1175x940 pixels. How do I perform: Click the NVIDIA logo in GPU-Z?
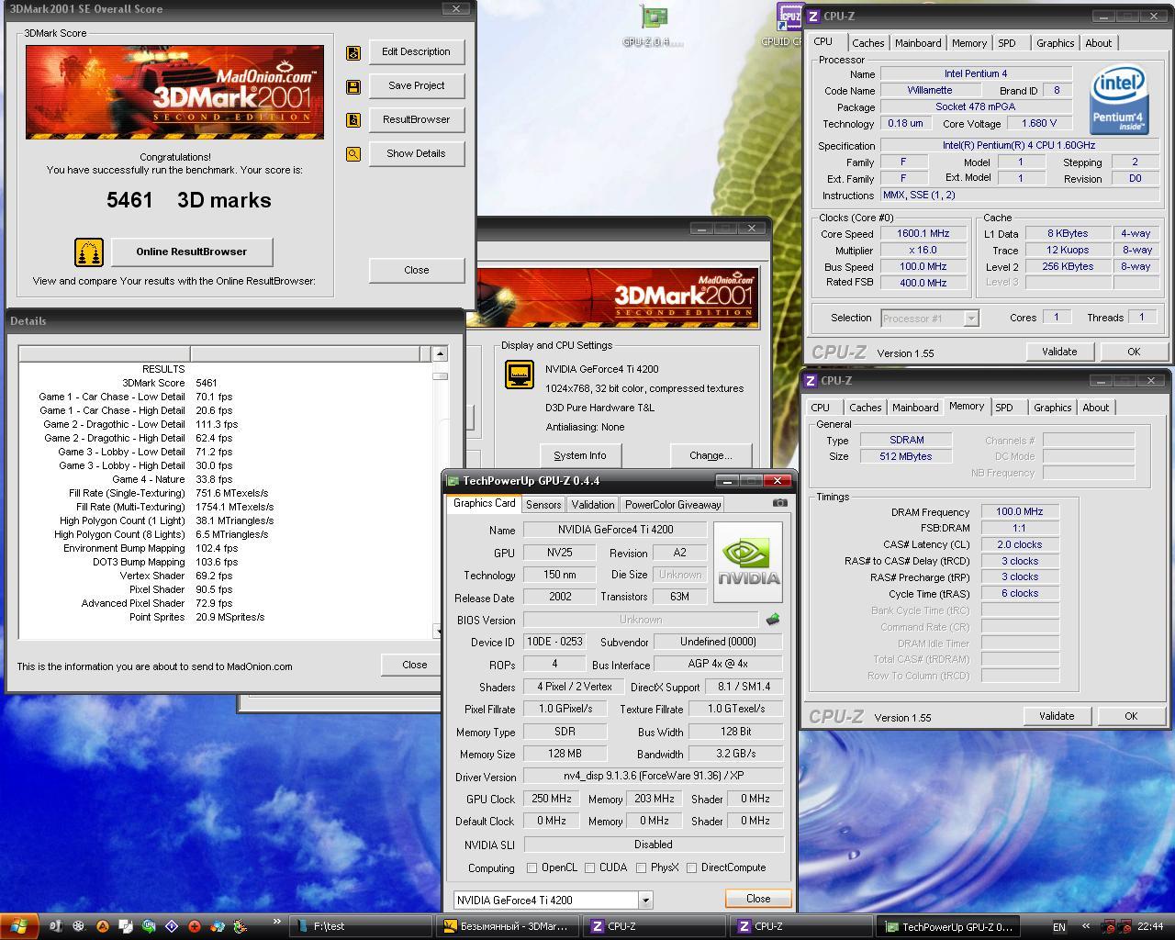(x=749, y=563)
